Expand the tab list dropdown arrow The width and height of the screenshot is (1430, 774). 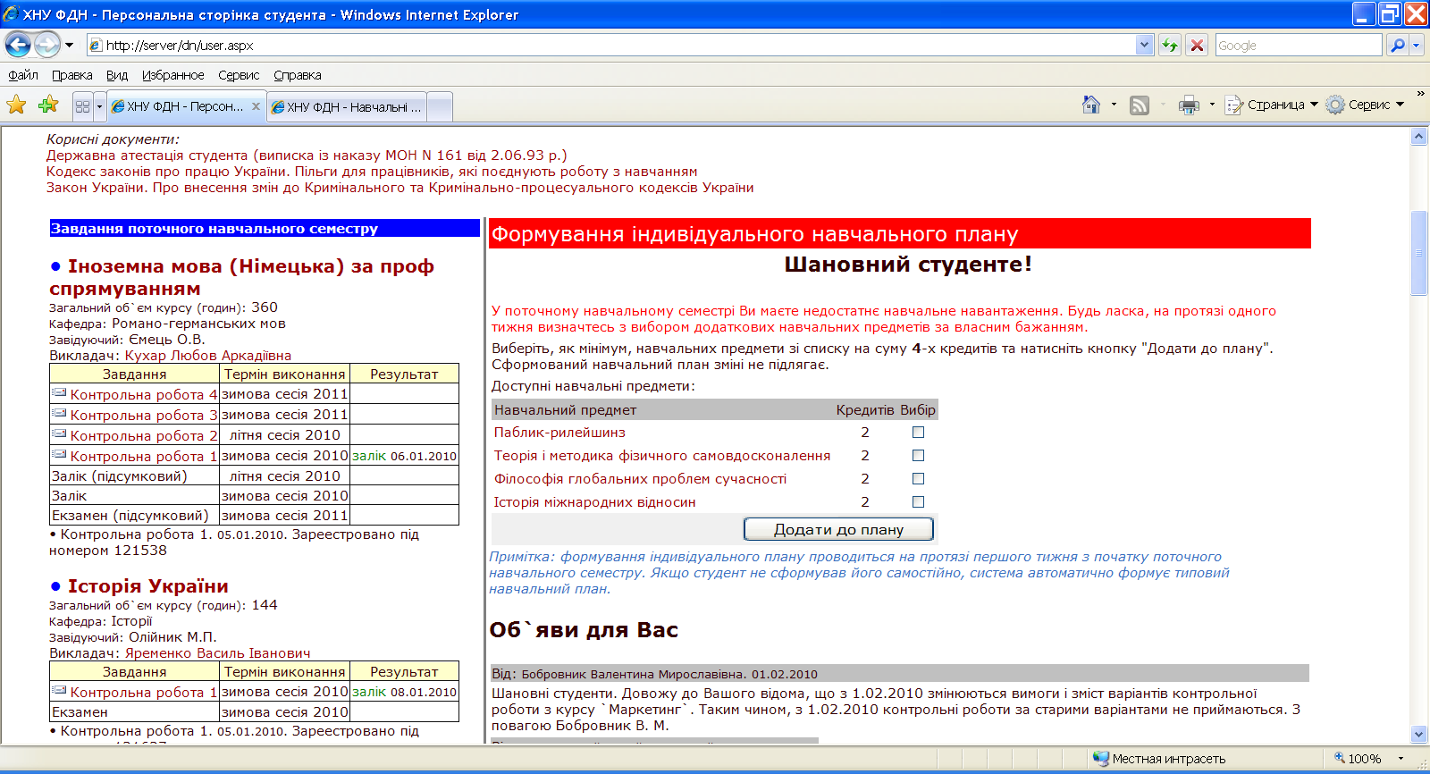click(x=99, y=106)
